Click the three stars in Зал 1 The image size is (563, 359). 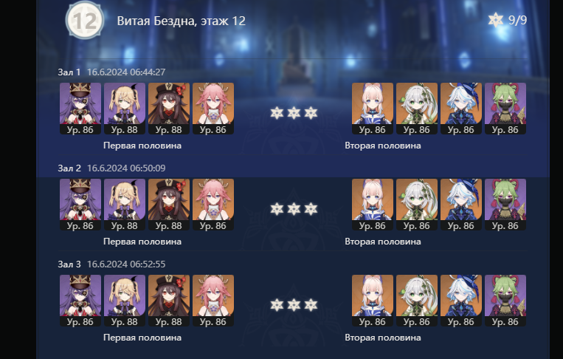click(x=294, y=113)
